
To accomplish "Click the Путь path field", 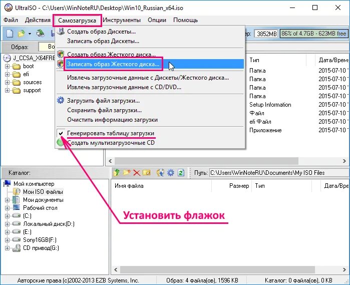I will (x=279, y=173).
